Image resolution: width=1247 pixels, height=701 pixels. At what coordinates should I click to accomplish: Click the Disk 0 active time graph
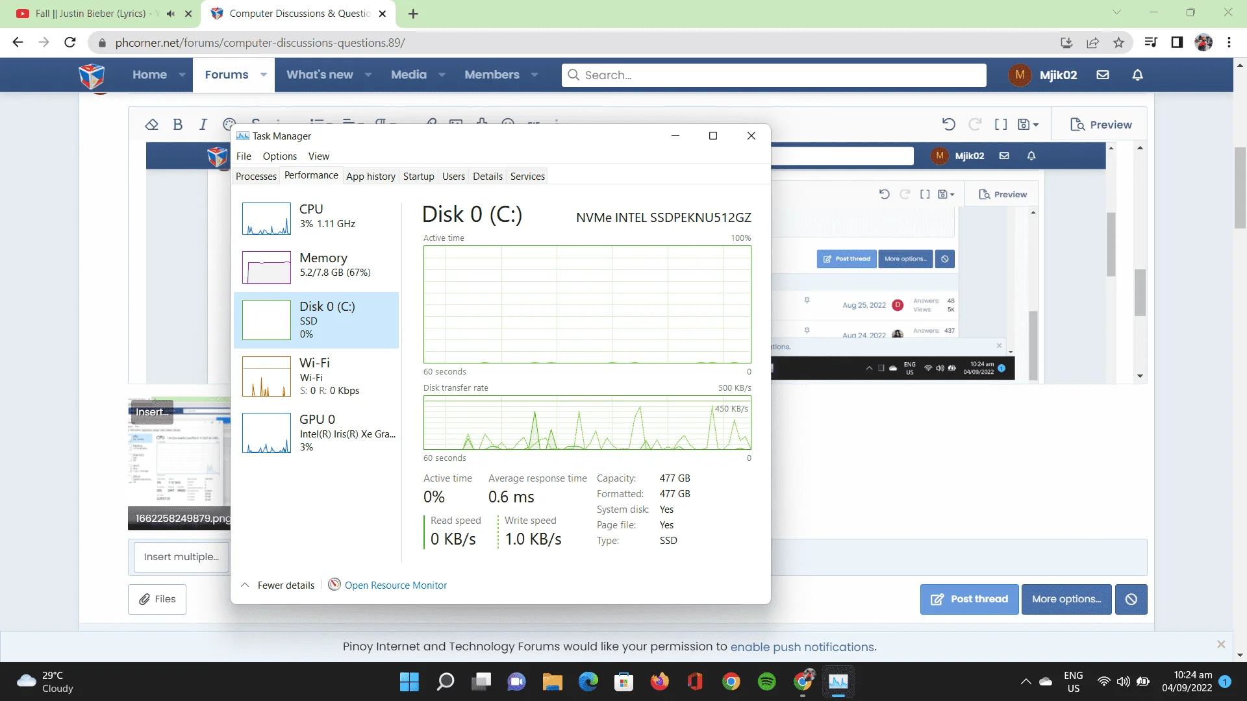pyautogui.click(x=587, y=304)
